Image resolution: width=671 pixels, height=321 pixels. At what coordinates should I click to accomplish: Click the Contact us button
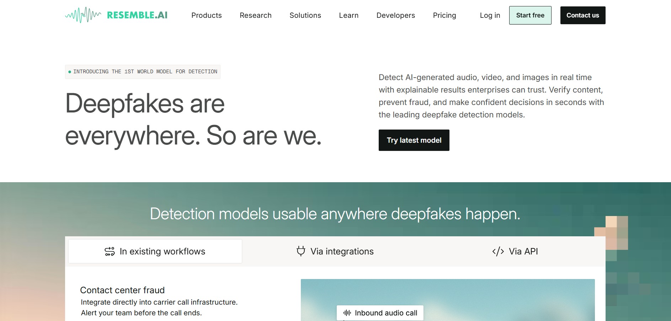pyautogui.click(x=583, y=15)
